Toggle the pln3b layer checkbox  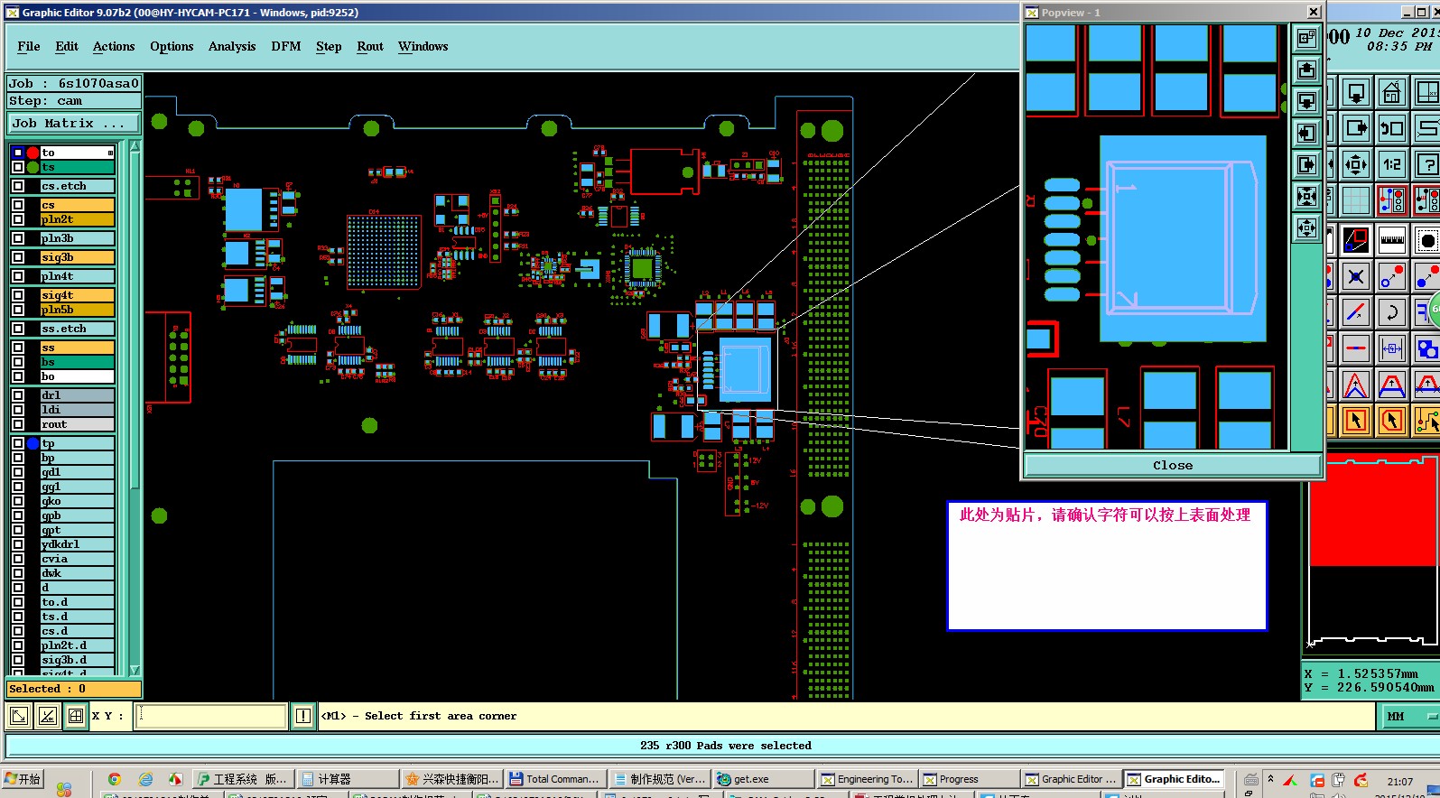tap(18, 238)
